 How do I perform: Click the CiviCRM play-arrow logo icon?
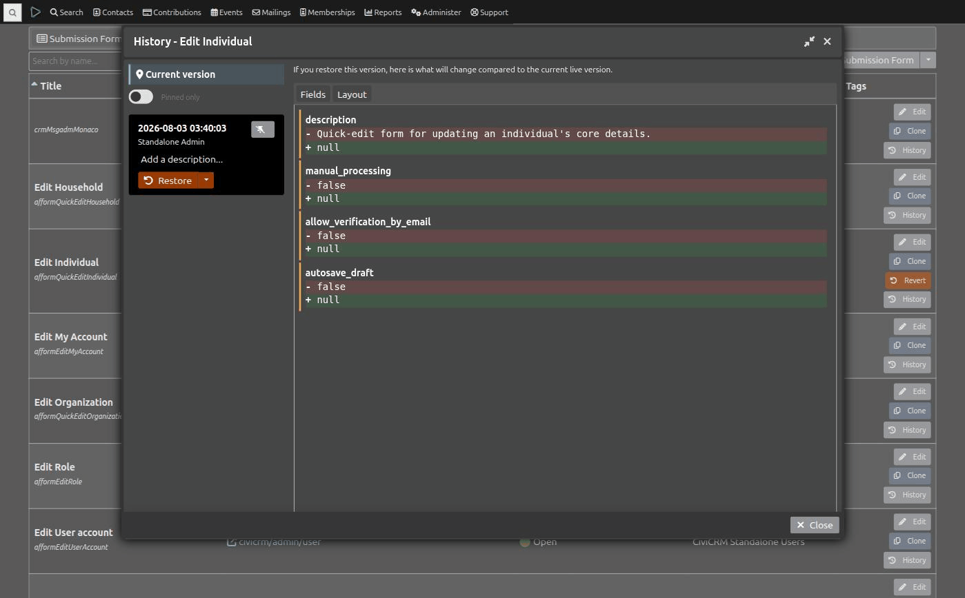click(36, 12)
